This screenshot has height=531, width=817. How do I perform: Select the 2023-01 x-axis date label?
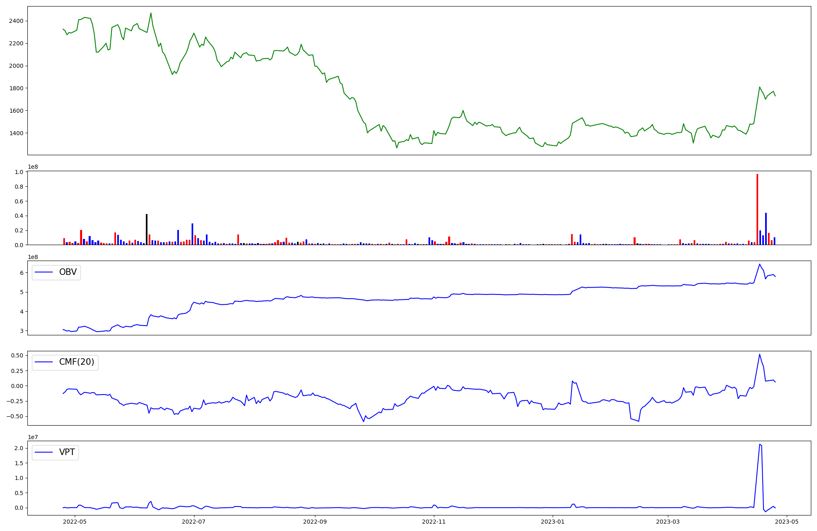click(553, 522)
